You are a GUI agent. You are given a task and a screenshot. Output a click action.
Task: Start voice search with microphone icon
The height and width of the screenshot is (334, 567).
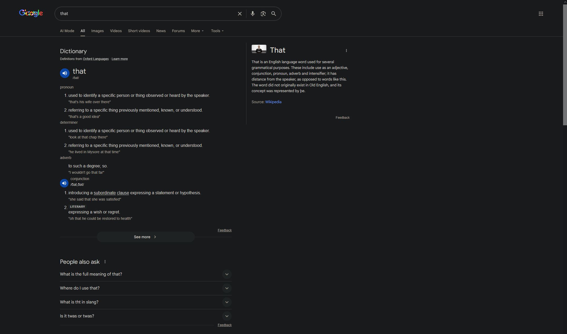(252, 14)
